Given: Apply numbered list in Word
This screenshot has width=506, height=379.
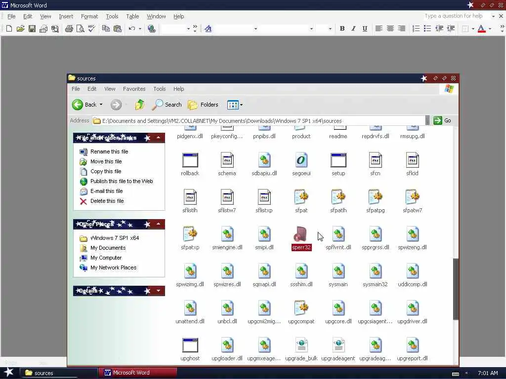Looking at the screenshot, I should 416,29.
